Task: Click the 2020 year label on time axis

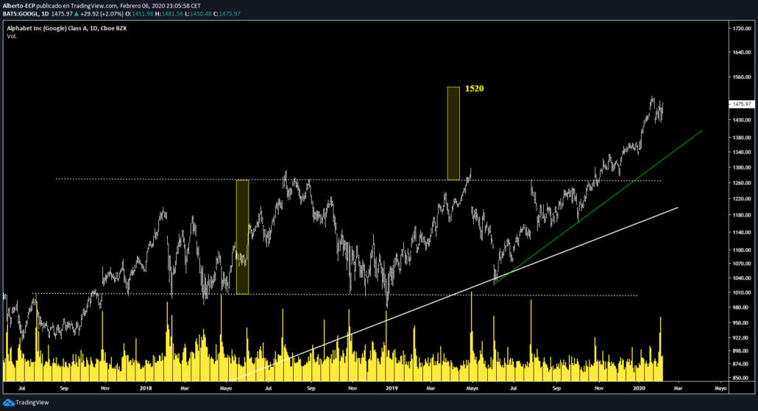Action: point(639,388)
